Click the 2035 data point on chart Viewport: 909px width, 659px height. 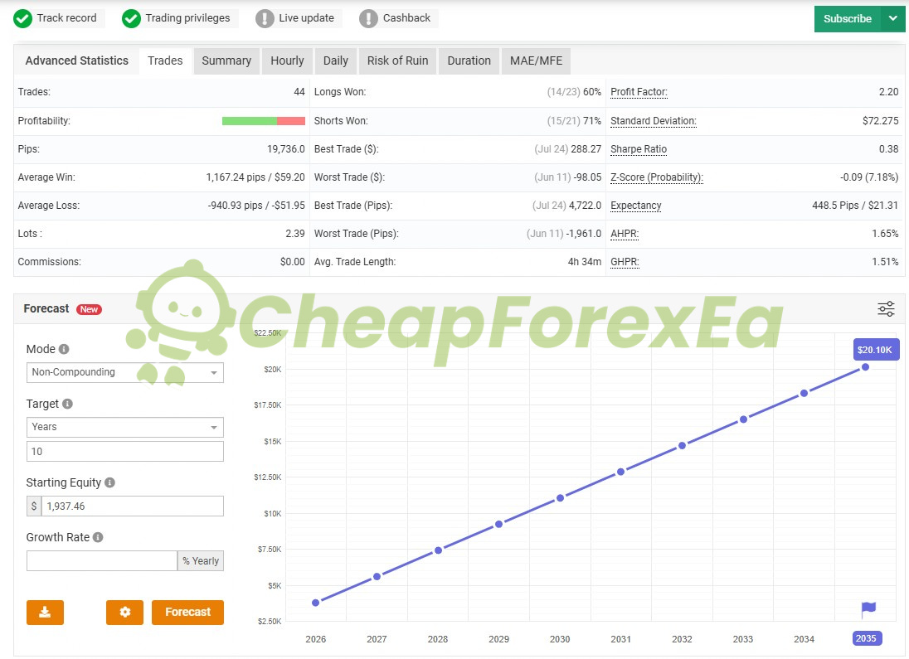coord(866,367)
